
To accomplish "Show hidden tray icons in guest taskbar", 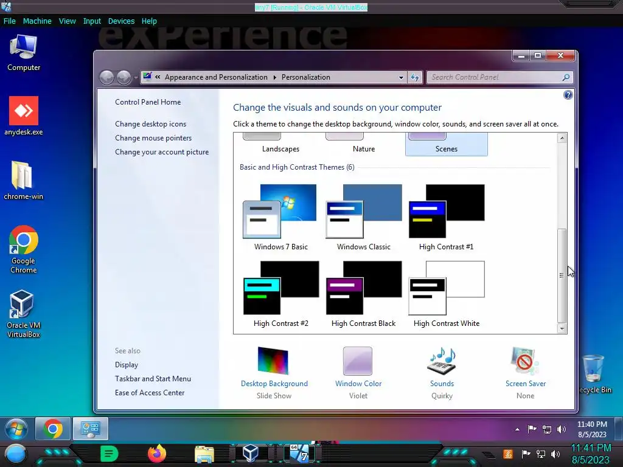I will pyautogui.click(x=517, y=429).
